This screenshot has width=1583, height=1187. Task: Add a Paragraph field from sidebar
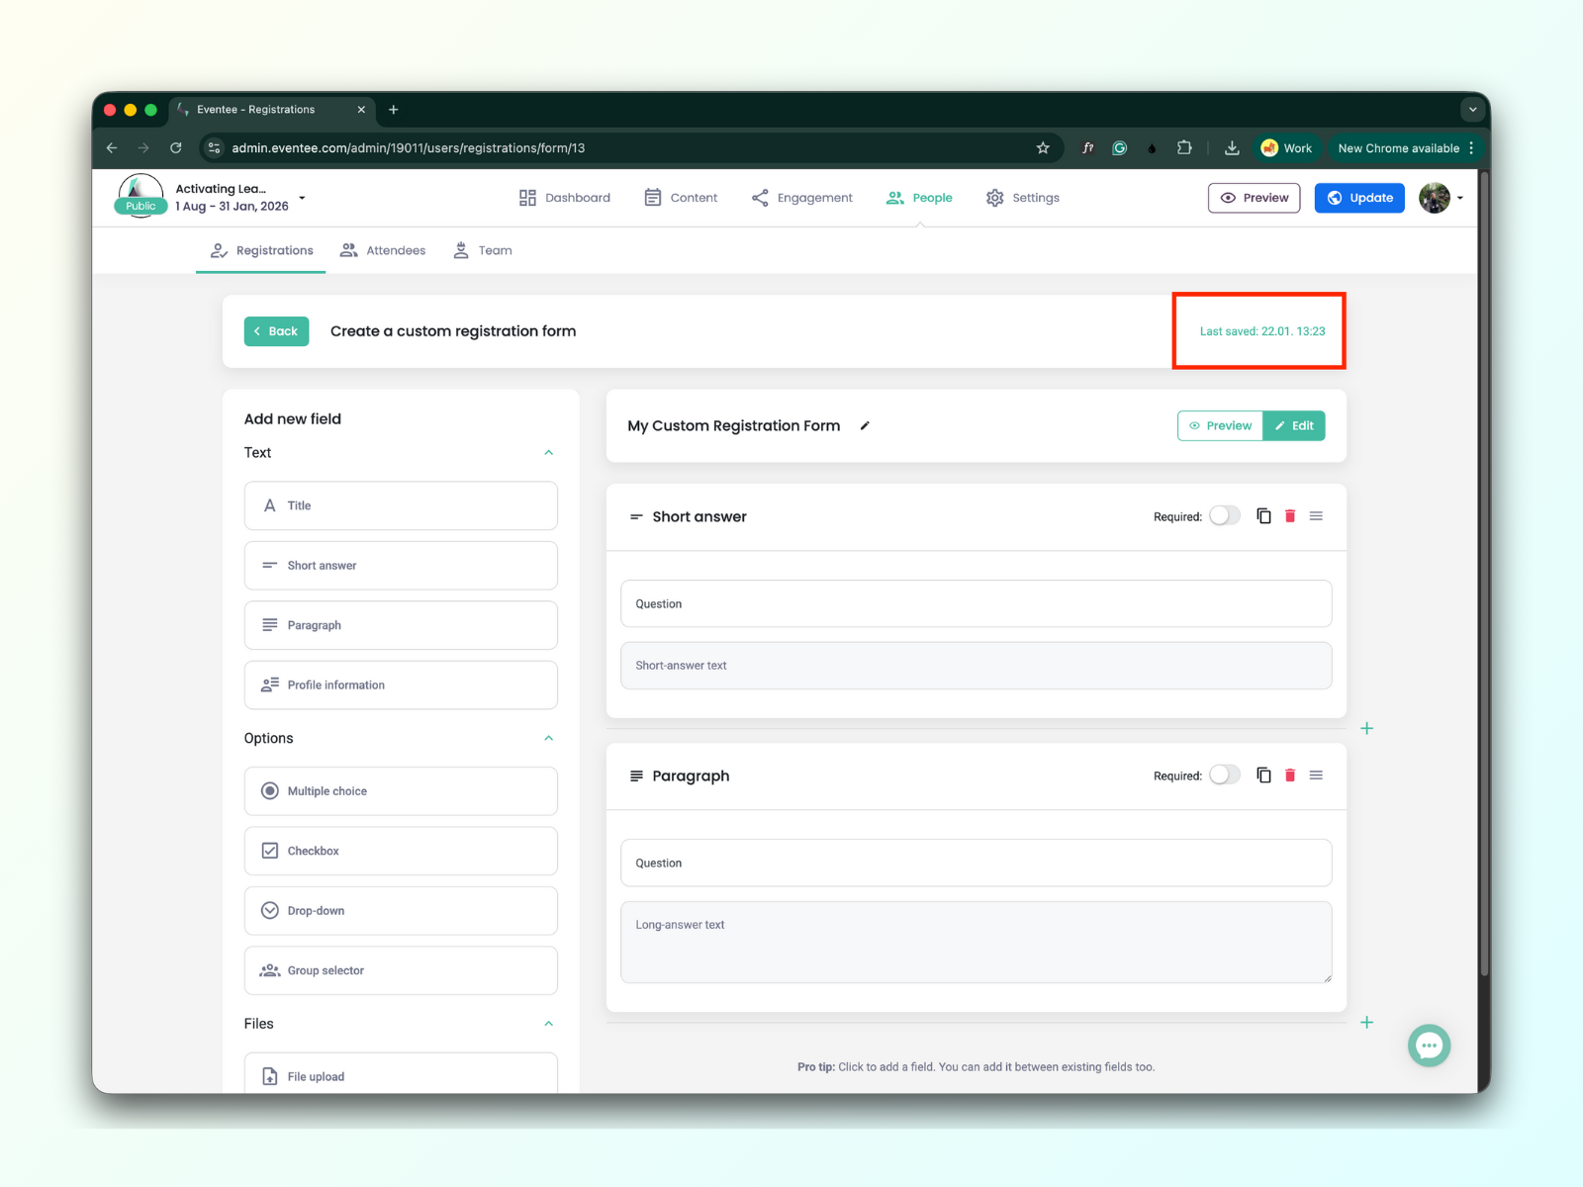pyautogui.click(x=401, y=626)
